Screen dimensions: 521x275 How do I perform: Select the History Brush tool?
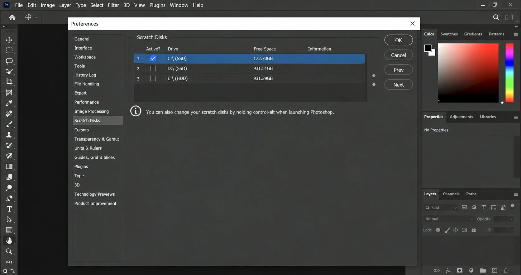tap(9, 146)
